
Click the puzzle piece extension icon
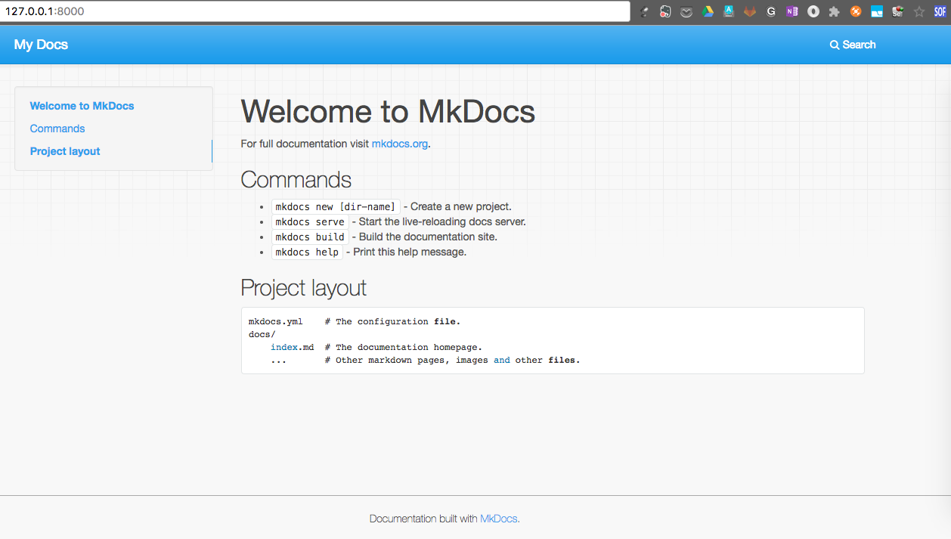point(835,11)
